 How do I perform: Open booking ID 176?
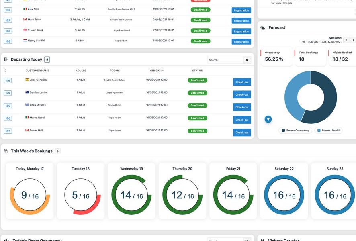8,81
